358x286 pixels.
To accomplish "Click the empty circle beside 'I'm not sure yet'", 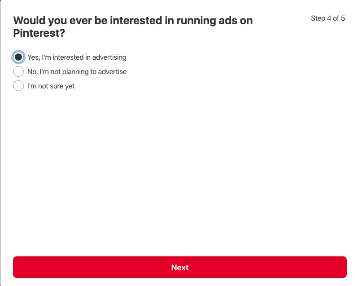I will tap(18, 86).
